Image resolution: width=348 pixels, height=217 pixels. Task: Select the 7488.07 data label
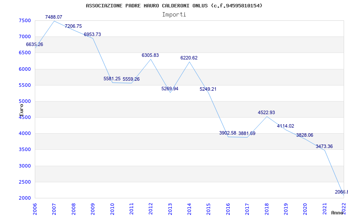[x=54, y=17]
